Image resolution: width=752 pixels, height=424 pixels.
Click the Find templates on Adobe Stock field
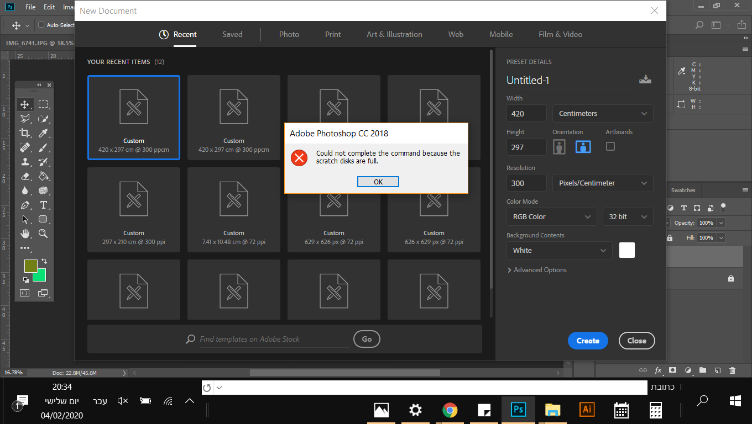click(x=268, y=339)
